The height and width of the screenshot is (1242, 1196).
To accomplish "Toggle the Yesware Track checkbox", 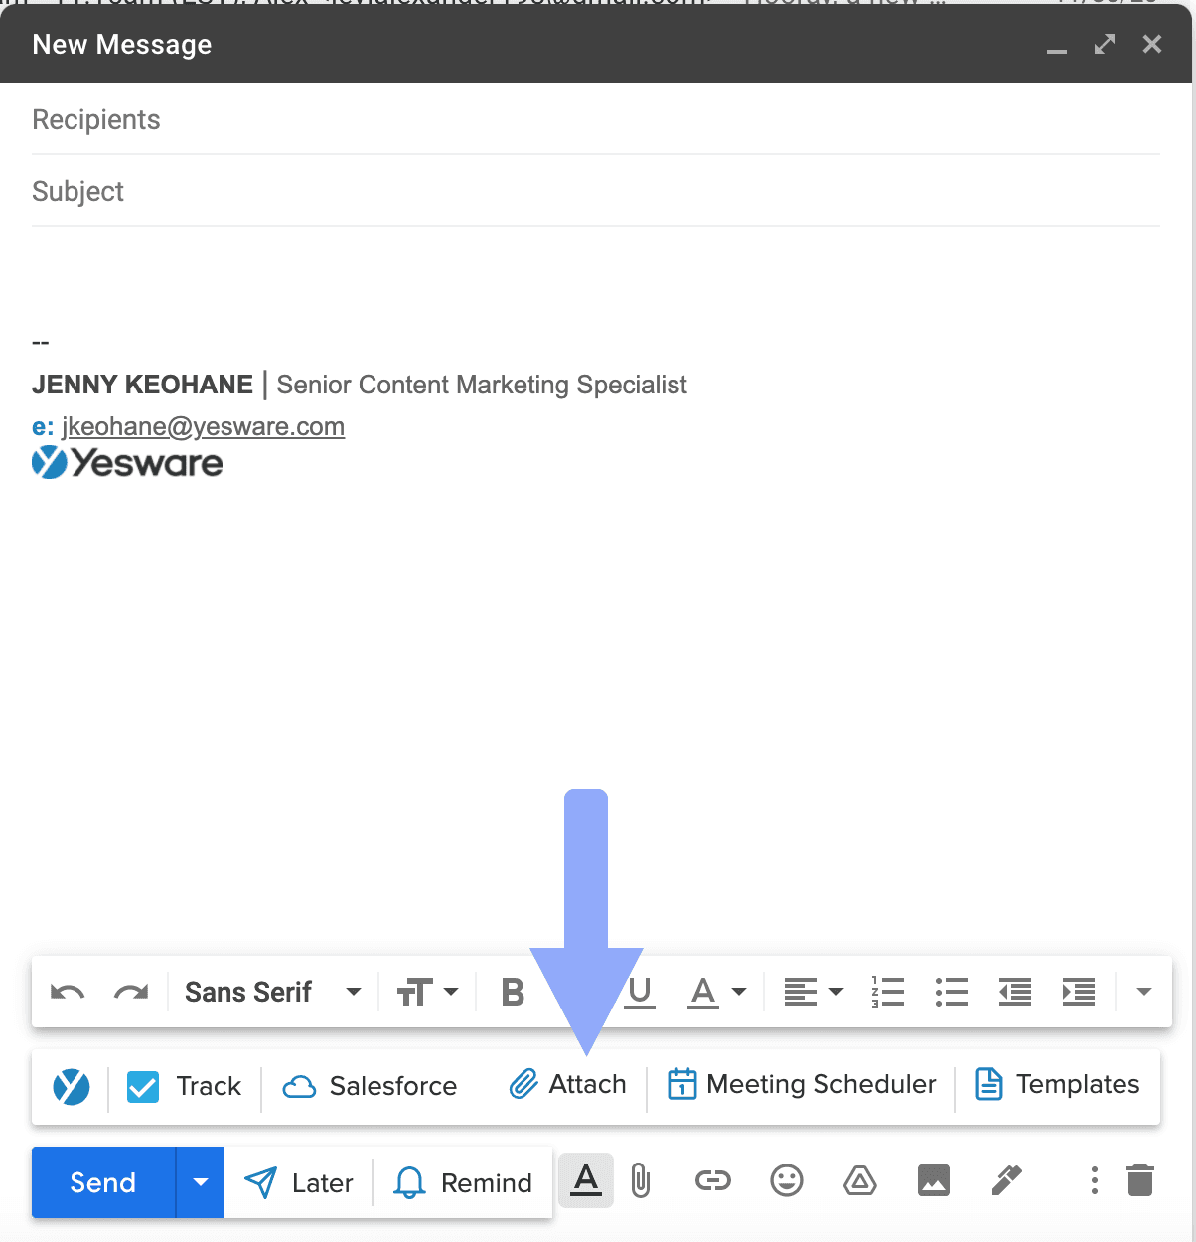I will pyautogui.click(x=143, y=1086).
